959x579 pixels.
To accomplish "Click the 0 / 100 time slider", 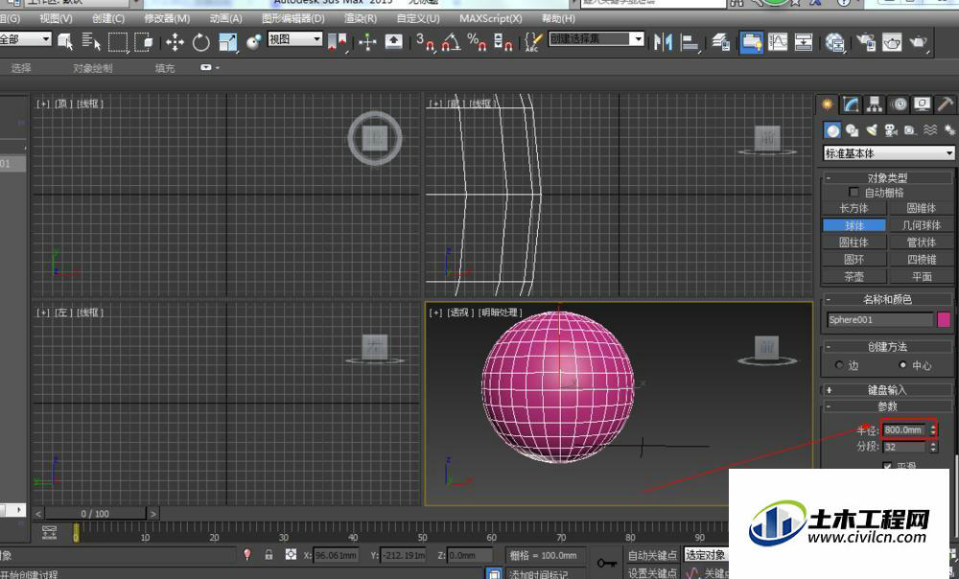I will point(95,514).
